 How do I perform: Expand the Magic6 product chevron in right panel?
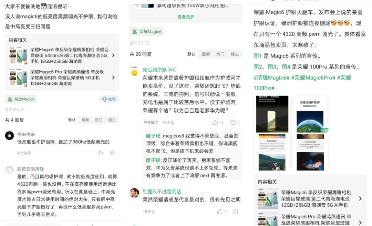360,198
